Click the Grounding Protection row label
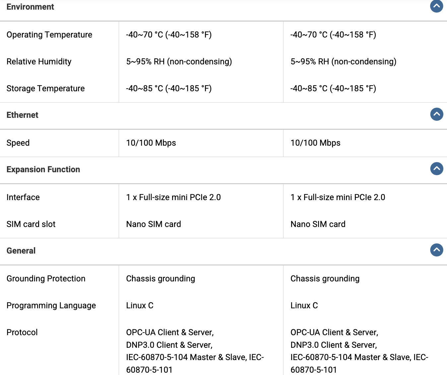Image resolution: width=447 pixels, height=375 pixels. pyautogui.click(x=46, y=278)
